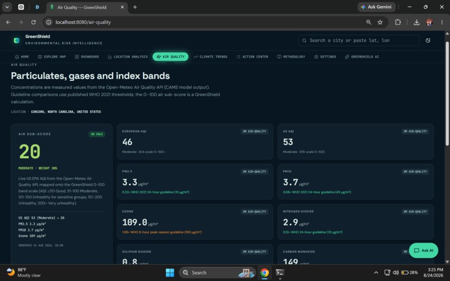Open the Settings nav item

pyautogui.click(x=325, y=57)
